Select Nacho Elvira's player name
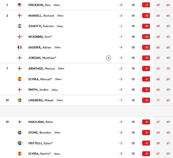This screenshot has width=173, height=158. point(39,154)
